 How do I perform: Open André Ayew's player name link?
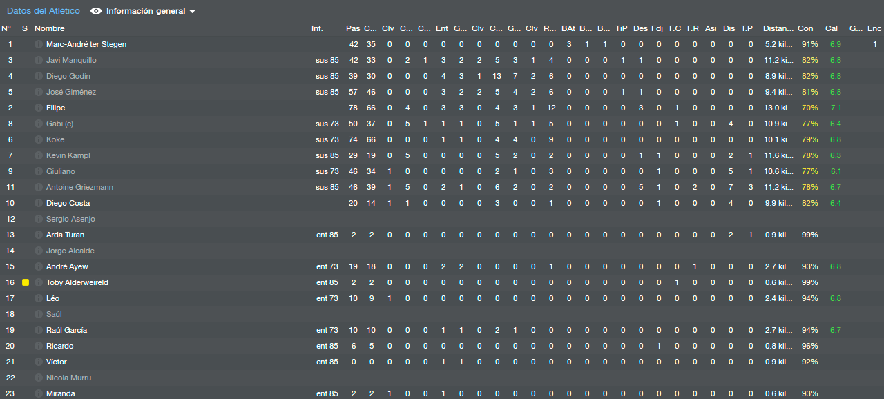coord(67,266)
